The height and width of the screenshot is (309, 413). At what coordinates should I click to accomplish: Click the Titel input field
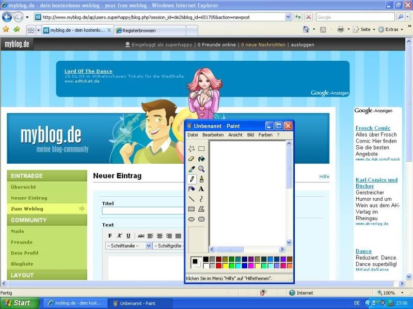pyautogui.click(x=143, y=211)
